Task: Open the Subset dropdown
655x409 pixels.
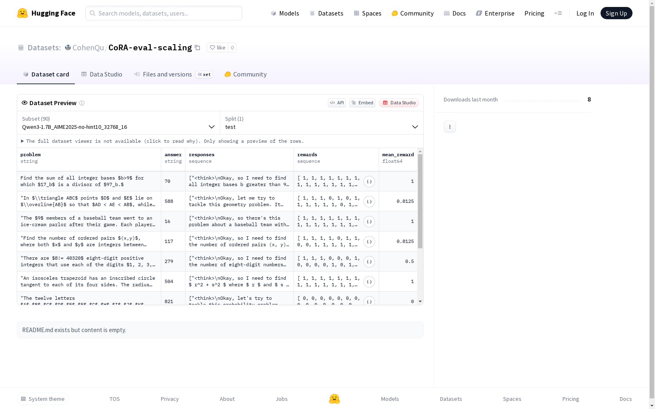Action: (119, 123)
